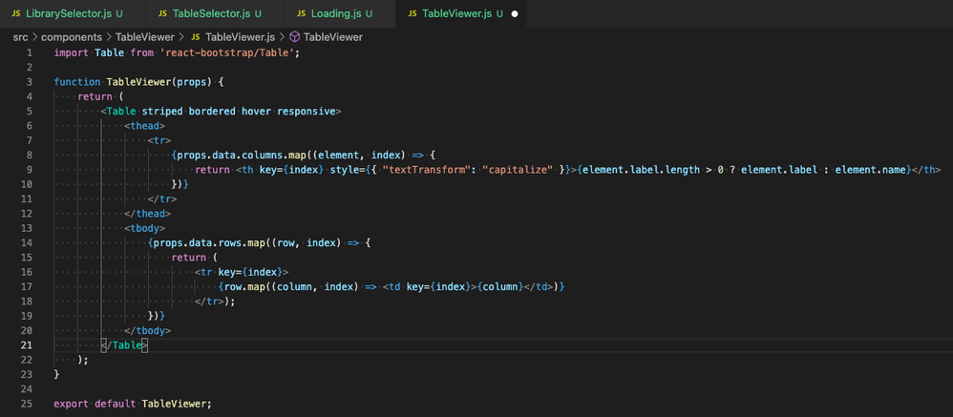Click the cube symbol icon in breadcrumb
The height and width of the screenshot is (417, 953).
pyautogui.click(x=295, y=37)
